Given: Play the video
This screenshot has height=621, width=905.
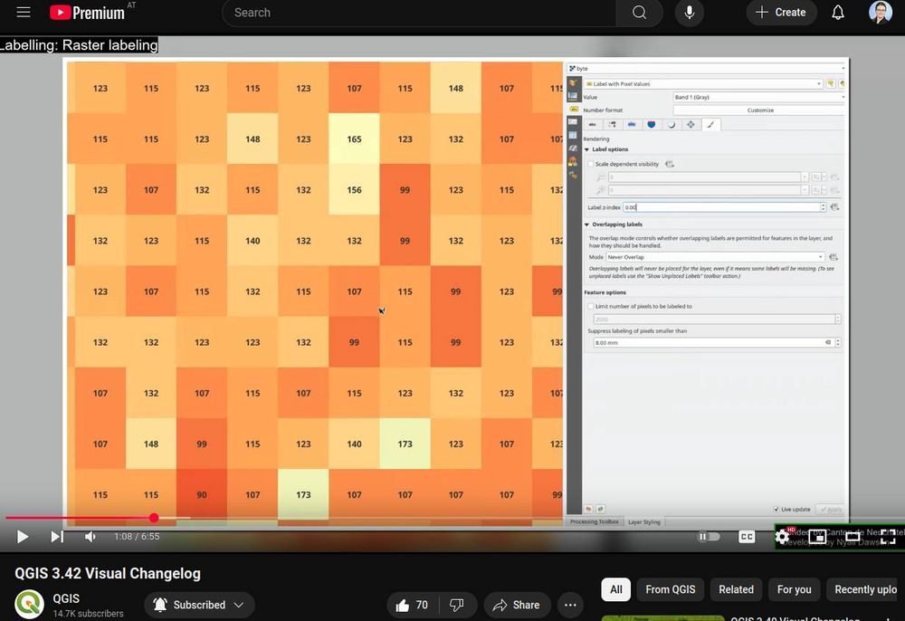Looking at the screenshot, I should 23,537.
